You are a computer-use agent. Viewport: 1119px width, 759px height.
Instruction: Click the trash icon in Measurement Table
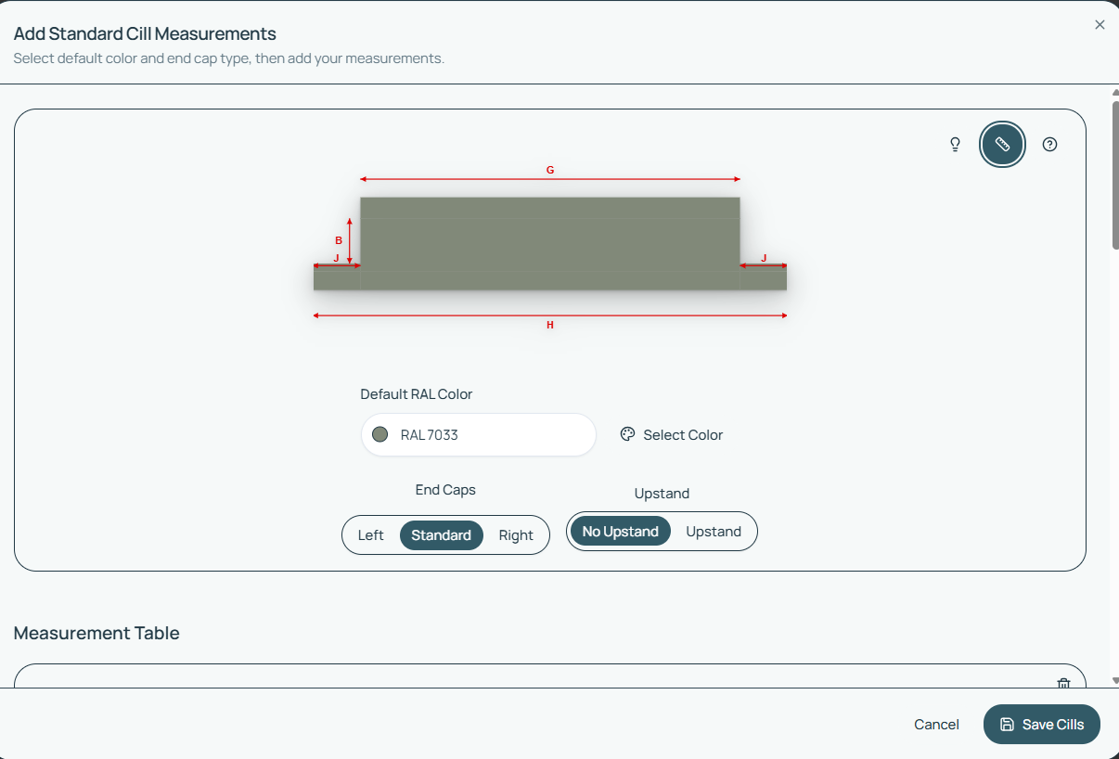[x=1063, y=683]
